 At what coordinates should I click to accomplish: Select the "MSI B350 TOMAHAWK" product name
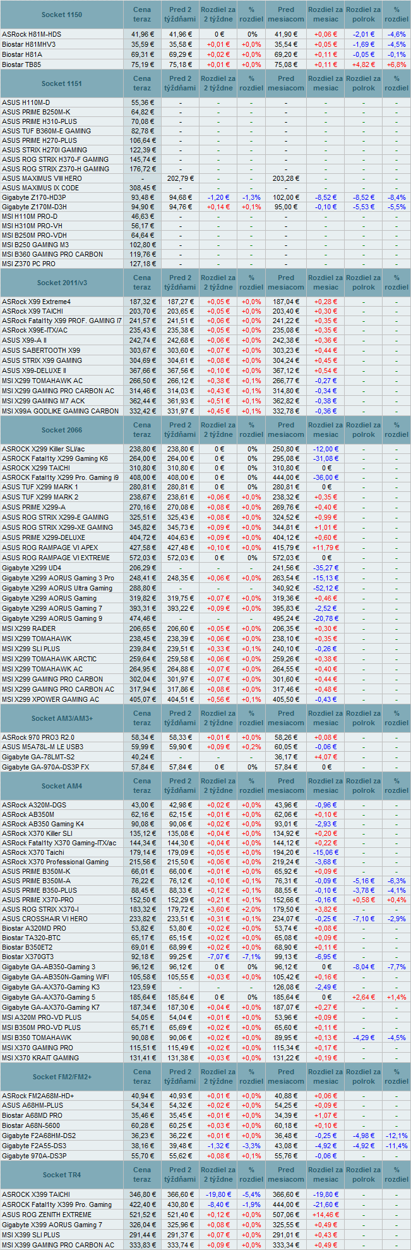pyautogui.click(x=37, y=1038)
